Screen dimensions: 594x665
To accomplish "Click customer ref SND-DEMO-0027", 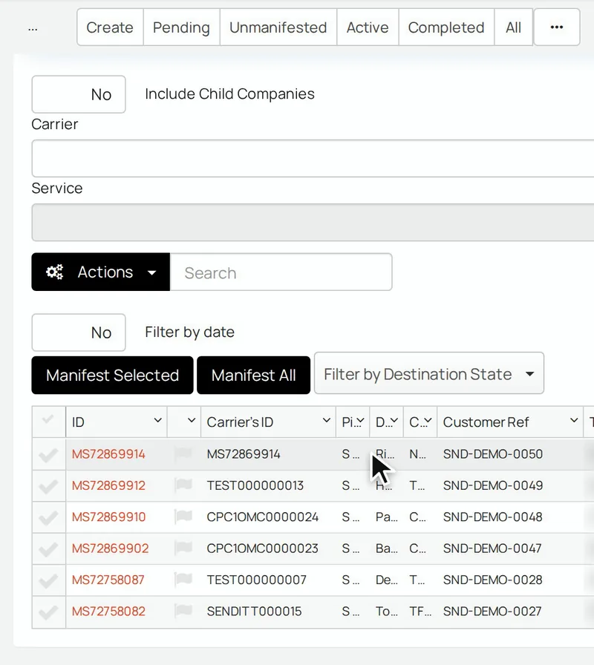I will pyautogui.click(x=492, y=611).
